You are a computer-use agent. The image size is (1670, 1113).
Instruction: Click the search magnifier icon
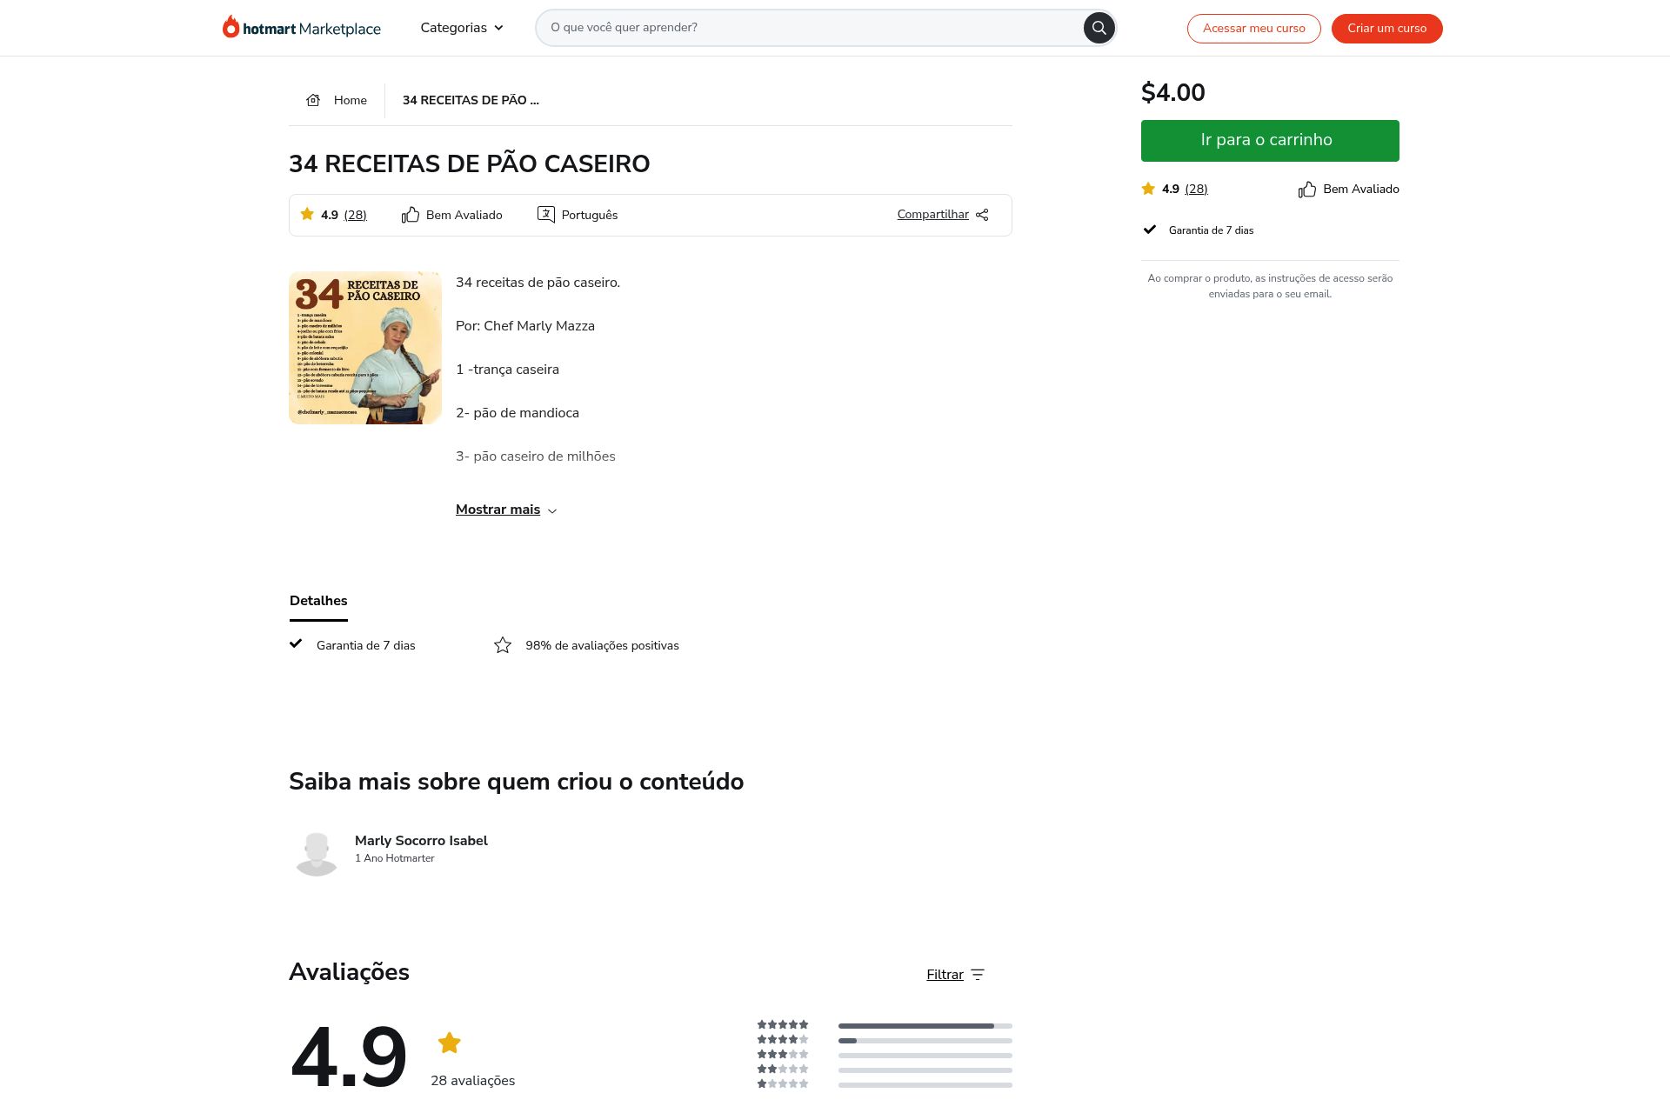pyautogui.click(x=1099, y=28)
